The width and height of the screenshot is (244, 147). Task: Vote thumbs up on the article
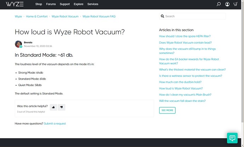pyautogui.click(x=53, y=107)
